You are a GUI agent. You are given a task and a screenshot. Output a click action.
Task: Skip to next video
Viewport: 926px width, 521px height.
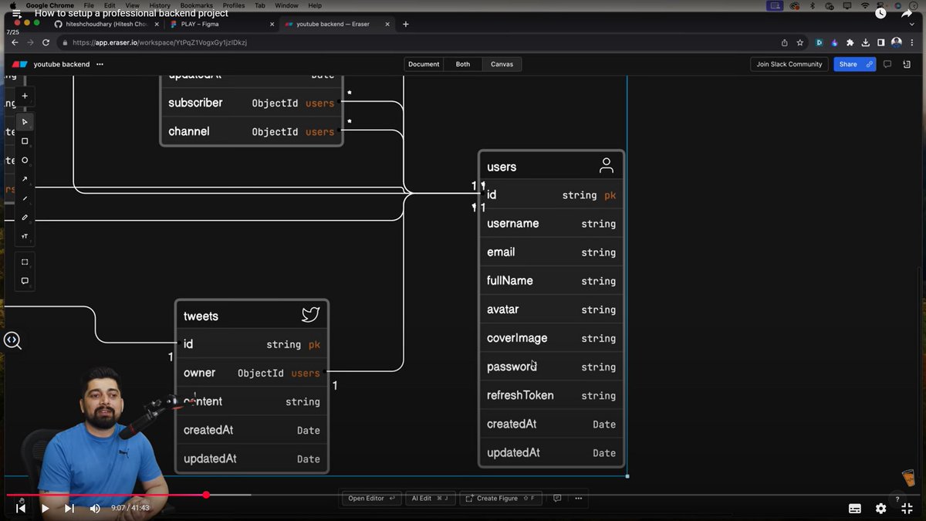point(69,509)
